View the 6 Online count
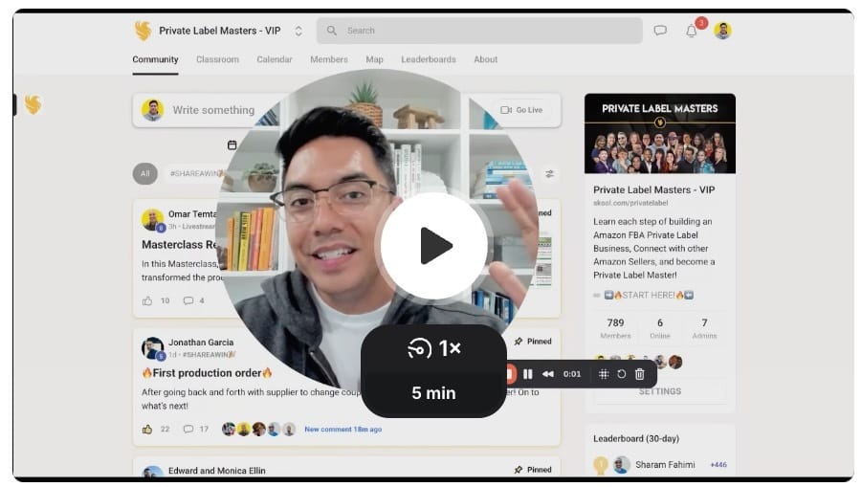 (x=659, y=328)
